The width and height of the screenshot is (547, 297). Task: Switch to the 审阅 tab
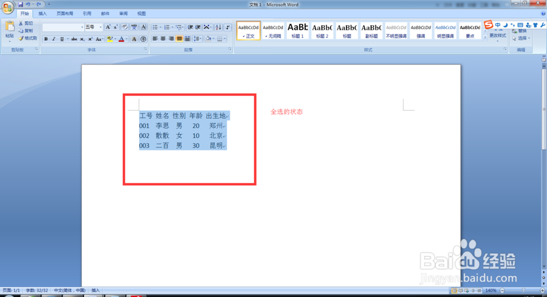coord(123,14)
